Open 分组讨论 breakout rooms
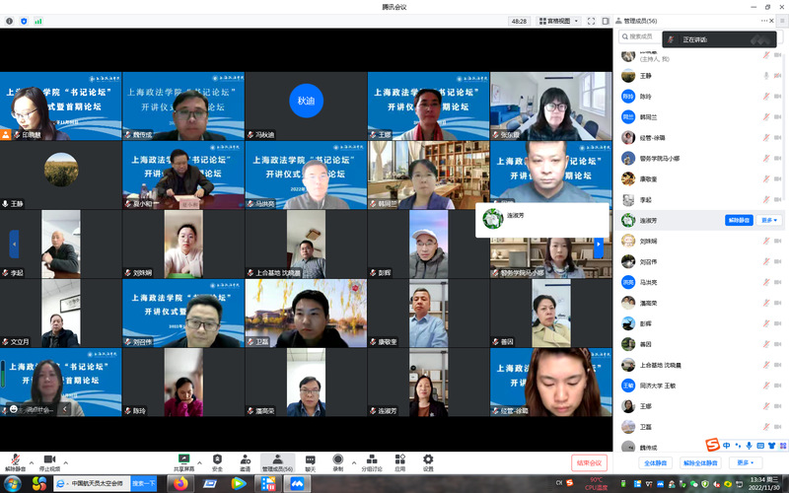 coord(372,459)
